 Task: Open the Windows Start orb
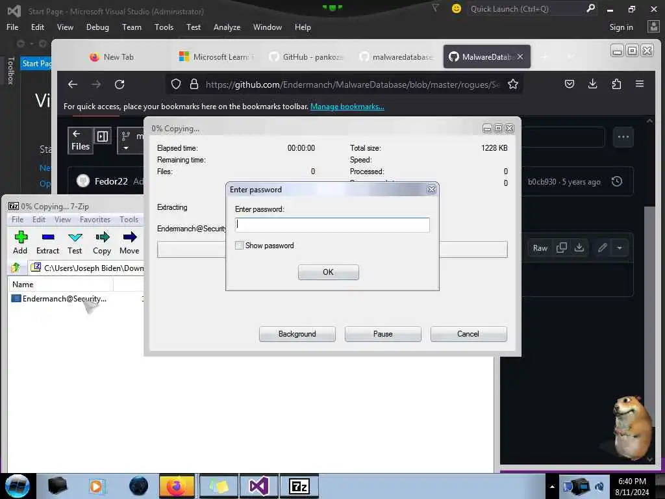tap(18, 486)
